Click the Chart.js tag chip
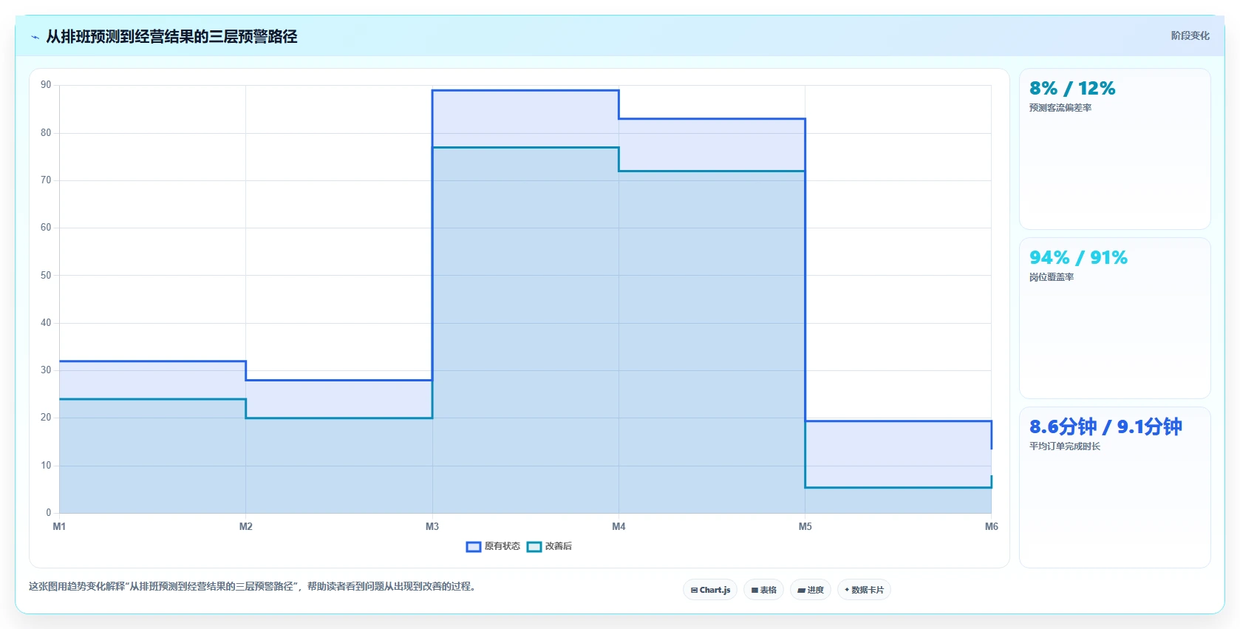This screenshot has width=1240, height=629. [710, 590]
